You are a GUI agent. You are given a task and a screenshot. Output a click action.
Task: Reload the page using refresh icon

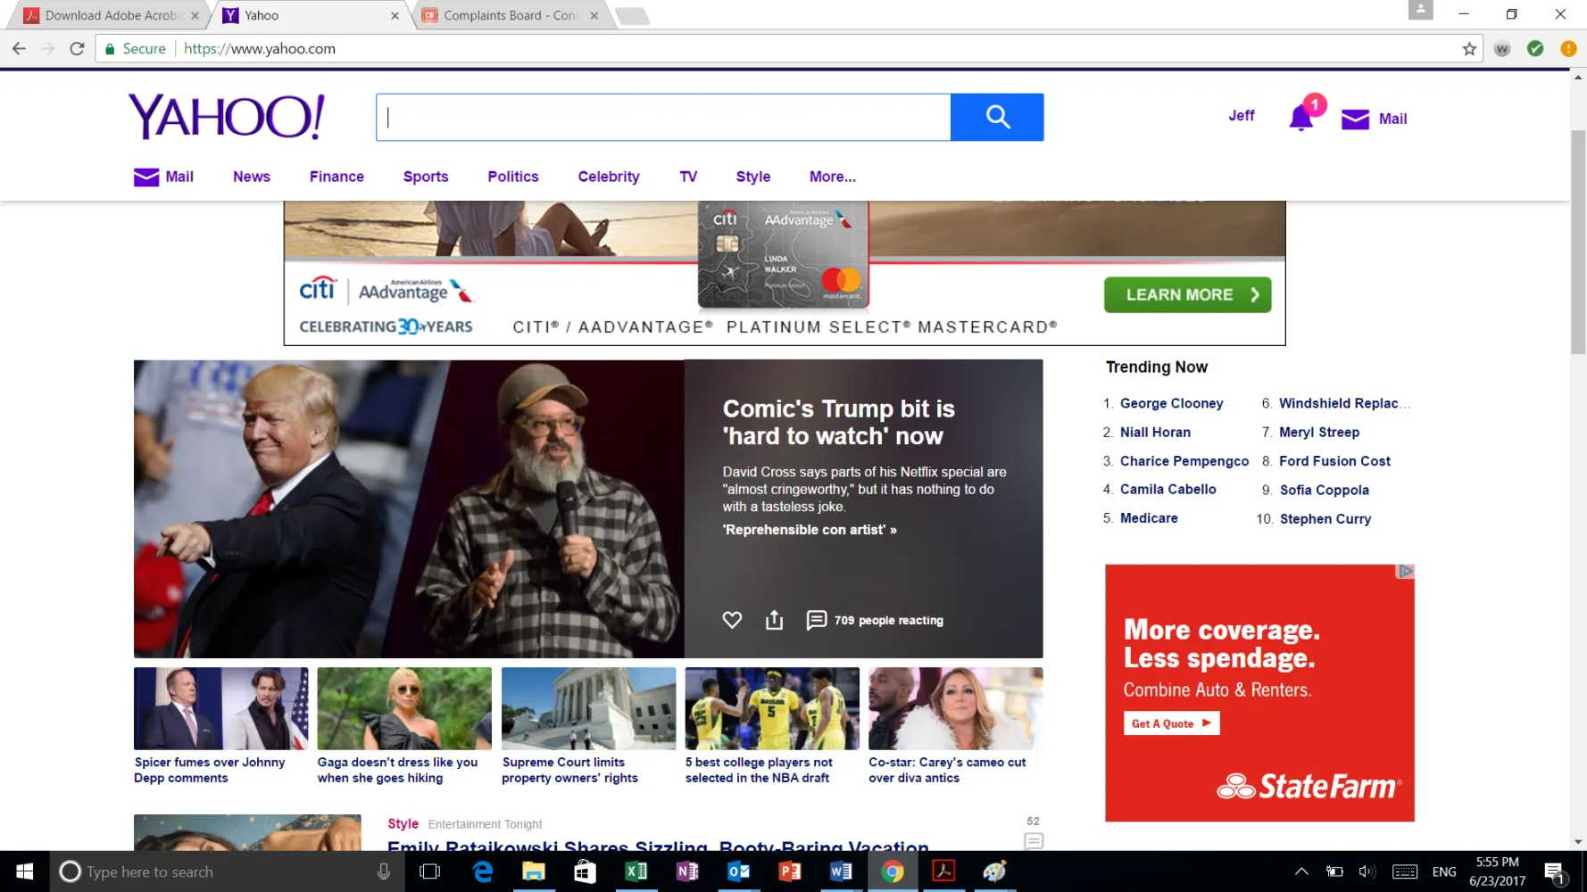(78, 49)
